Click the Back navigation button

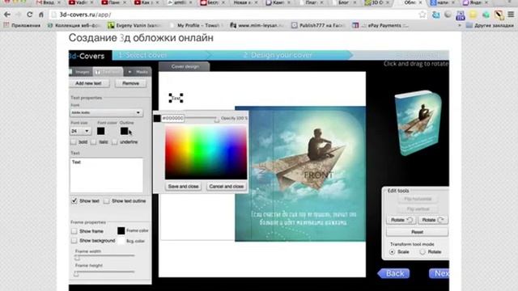pos(394,273)
